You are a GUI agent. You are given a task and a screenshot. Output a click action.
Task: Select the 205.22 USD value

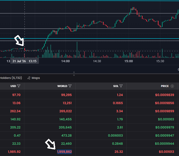[15, 128]
